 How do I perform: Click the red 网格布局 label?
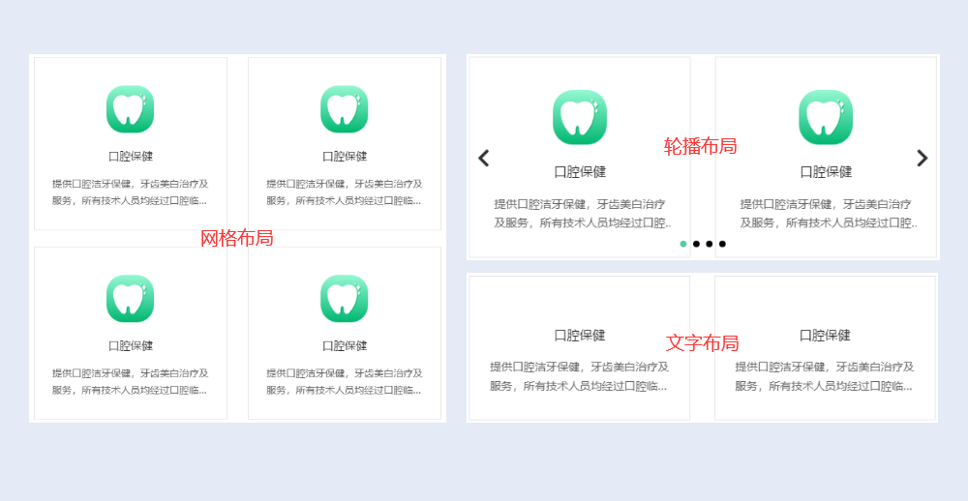(237, 239)
